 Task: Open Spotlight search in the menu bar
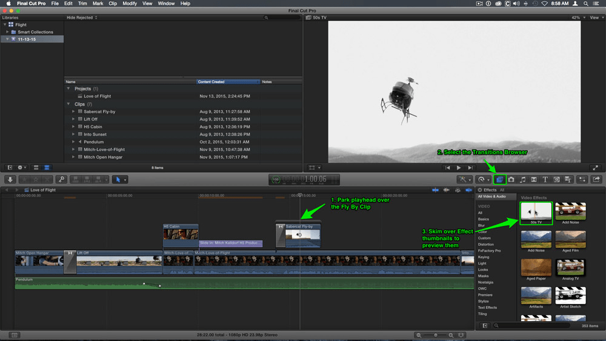coord(586,4)
